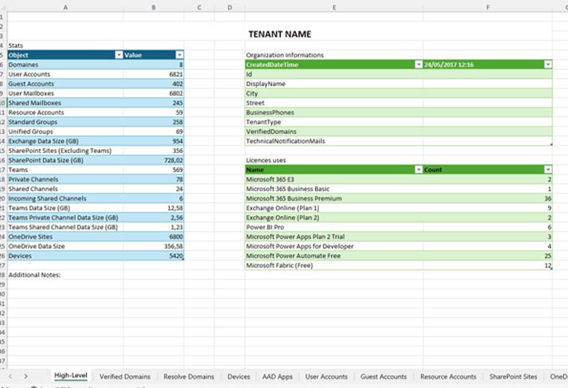
Task: Select the Incoming Shared Channels cell
Action: 65,198
